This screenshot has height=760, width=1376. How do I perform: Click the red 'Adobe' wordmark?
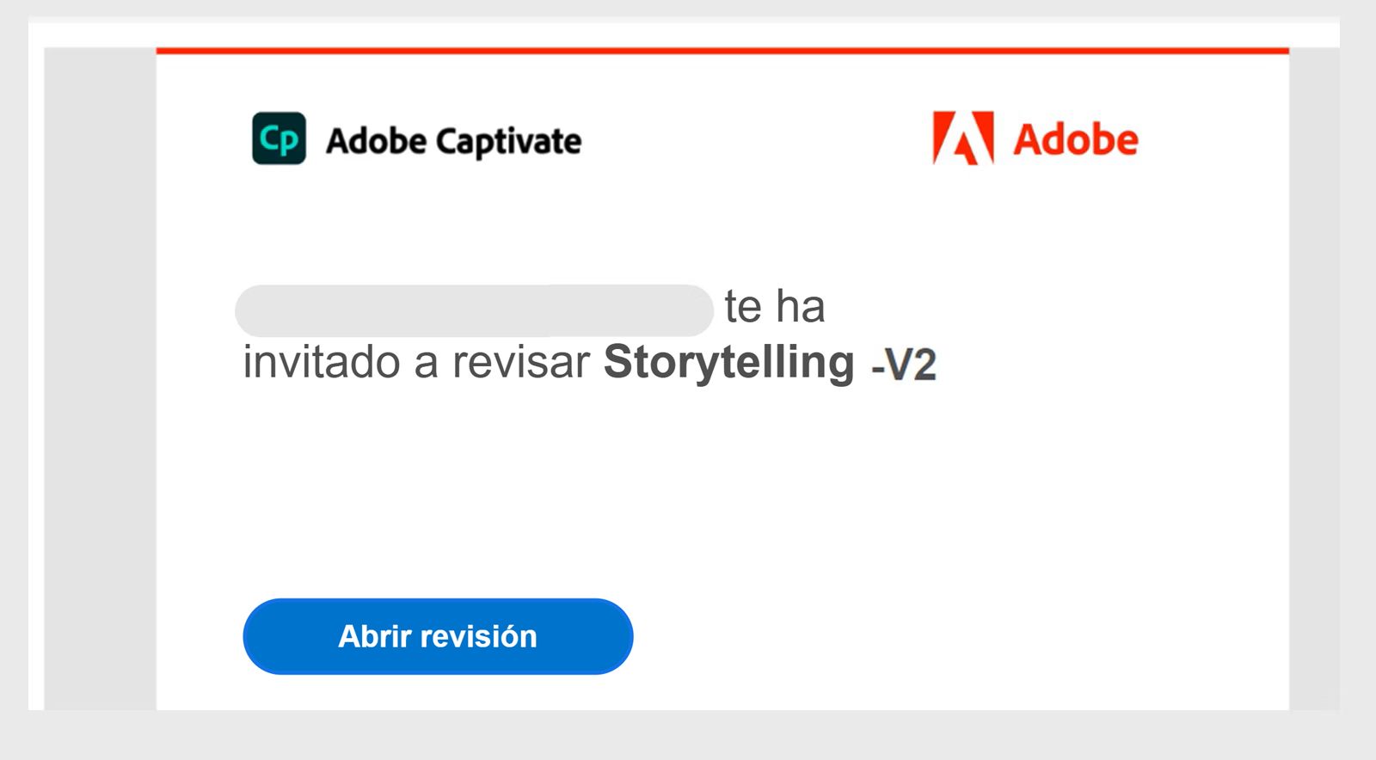1076,139
